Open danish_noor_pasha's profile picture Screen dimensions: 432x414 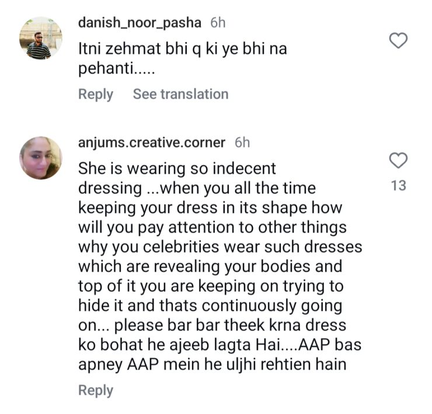pos(40,39)
